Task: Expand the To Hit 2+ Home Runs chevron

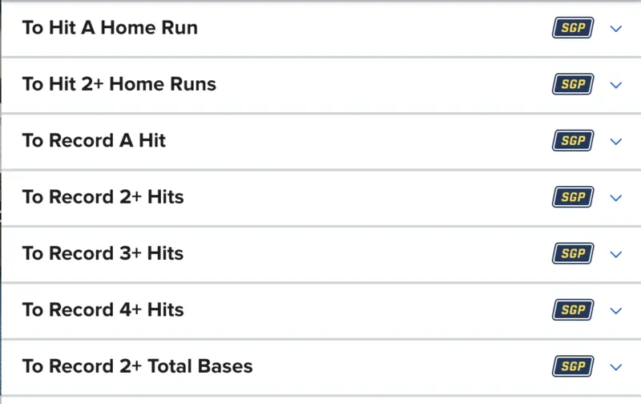Action: pyautogui.click(x=615, y=85)
